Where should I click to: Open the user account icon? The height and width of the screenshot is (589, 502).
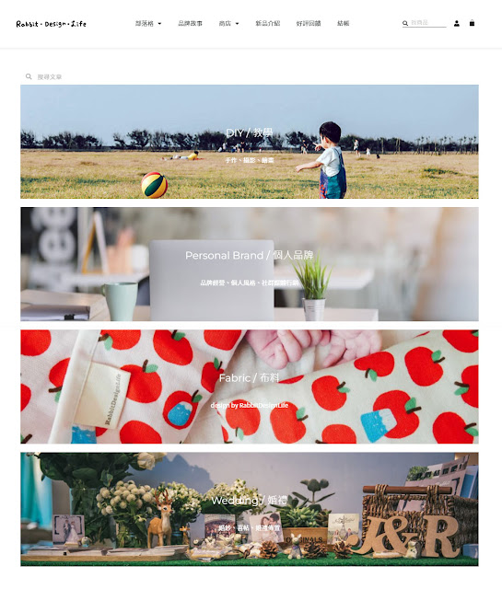(457, 23)
